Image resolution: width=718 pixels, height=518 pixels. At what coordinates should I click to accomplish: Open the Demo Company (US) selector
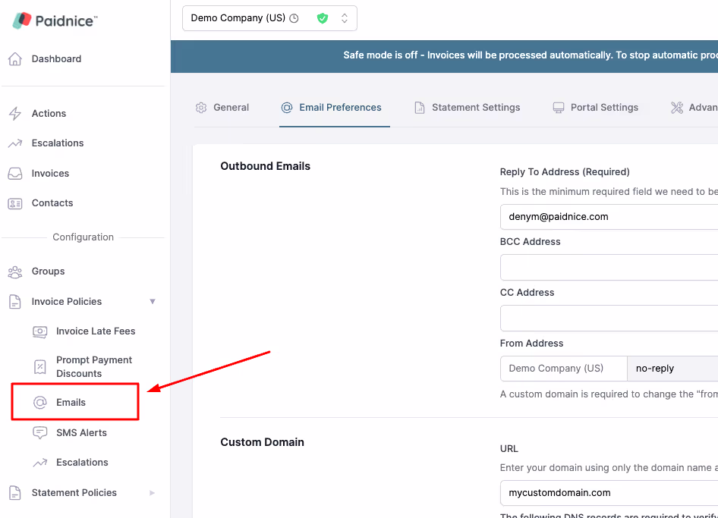click(x=269, y=18)
